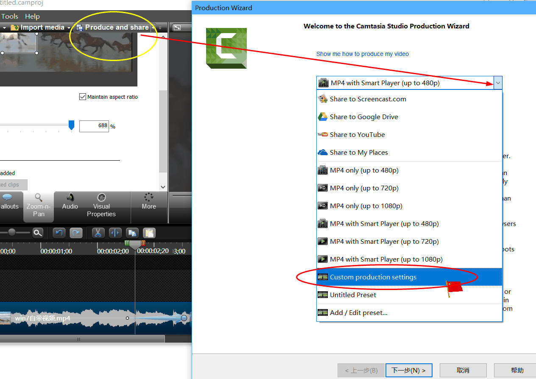Click the 下一步(N) > button

[x=409, y=370]
